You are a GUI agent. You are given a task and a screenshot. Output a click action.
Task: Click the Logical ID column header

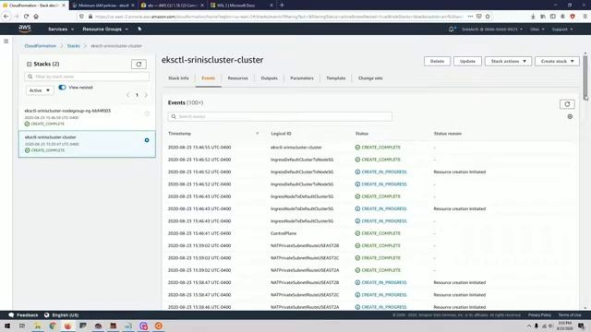pyautogui.click(x=281, y=134)
